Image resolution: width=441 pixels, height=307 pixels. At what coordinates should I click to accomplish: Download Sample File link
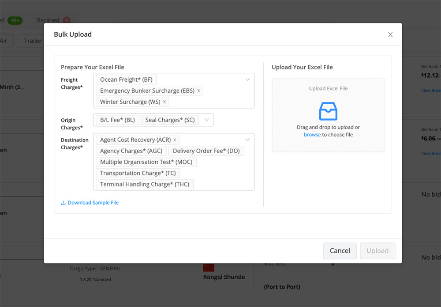pos(93,203)
